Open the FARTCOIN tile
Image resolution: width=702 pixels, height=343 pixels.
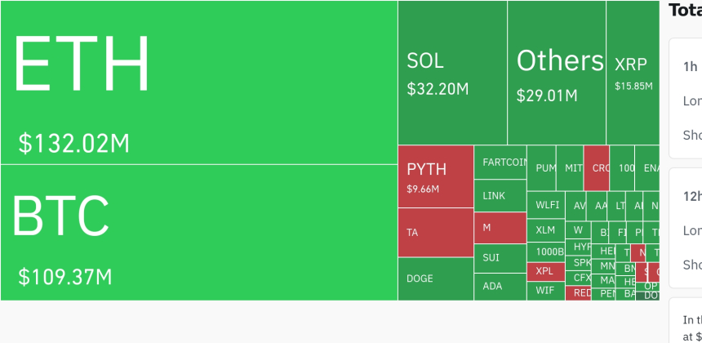point(500,163)
